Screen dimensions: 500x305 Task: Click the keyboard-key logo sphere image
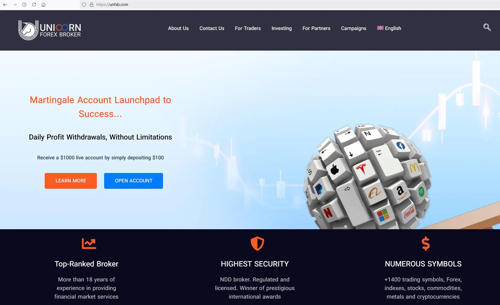pos(368,177)
